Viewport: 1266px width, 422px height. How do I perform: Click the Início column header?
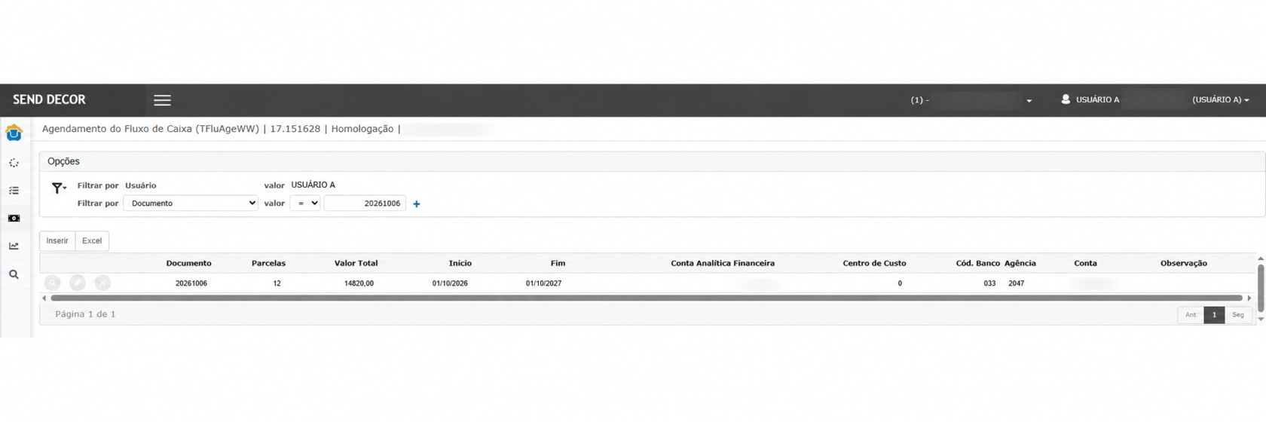[x=460, y=263]
